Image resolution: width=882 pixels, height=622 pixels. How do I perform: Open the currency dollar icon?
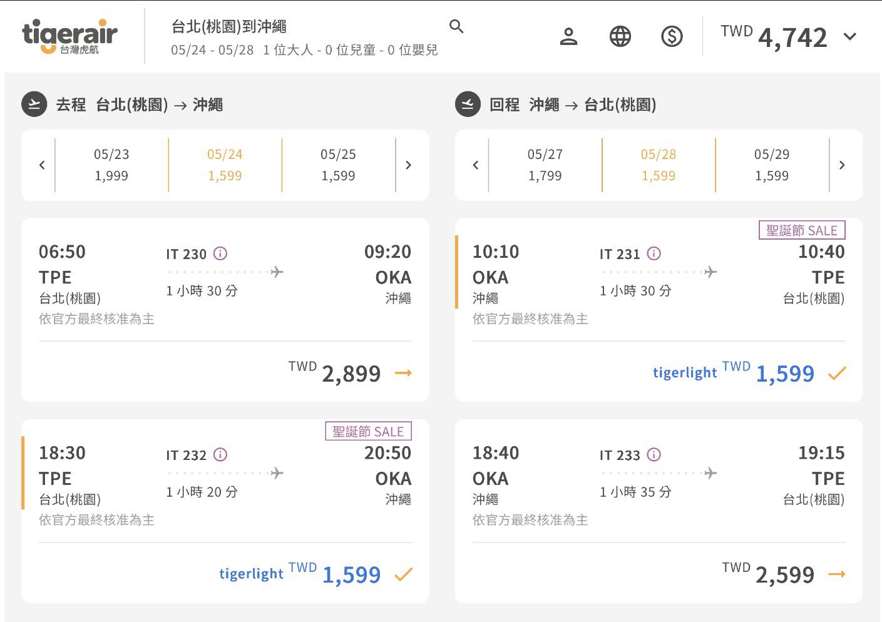tap(672, 37)
